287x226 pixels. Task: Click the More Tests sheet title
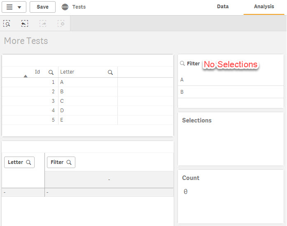(x=26, y=41)
